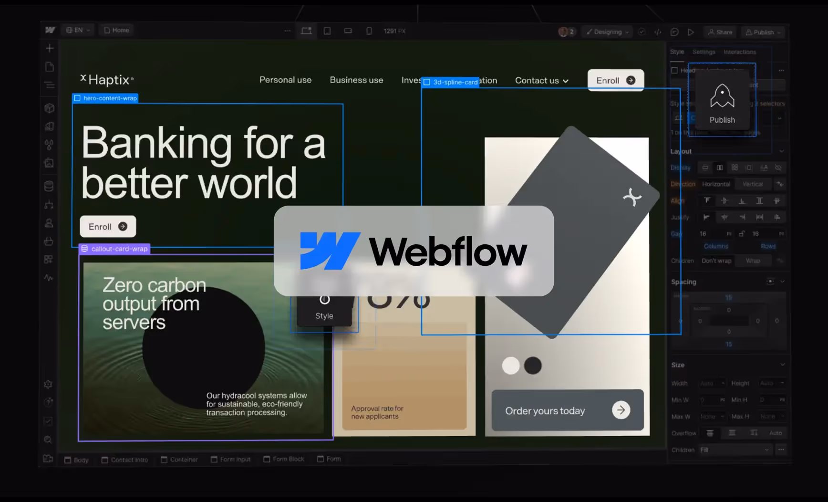Collapse the Layout section

point(782,151)
